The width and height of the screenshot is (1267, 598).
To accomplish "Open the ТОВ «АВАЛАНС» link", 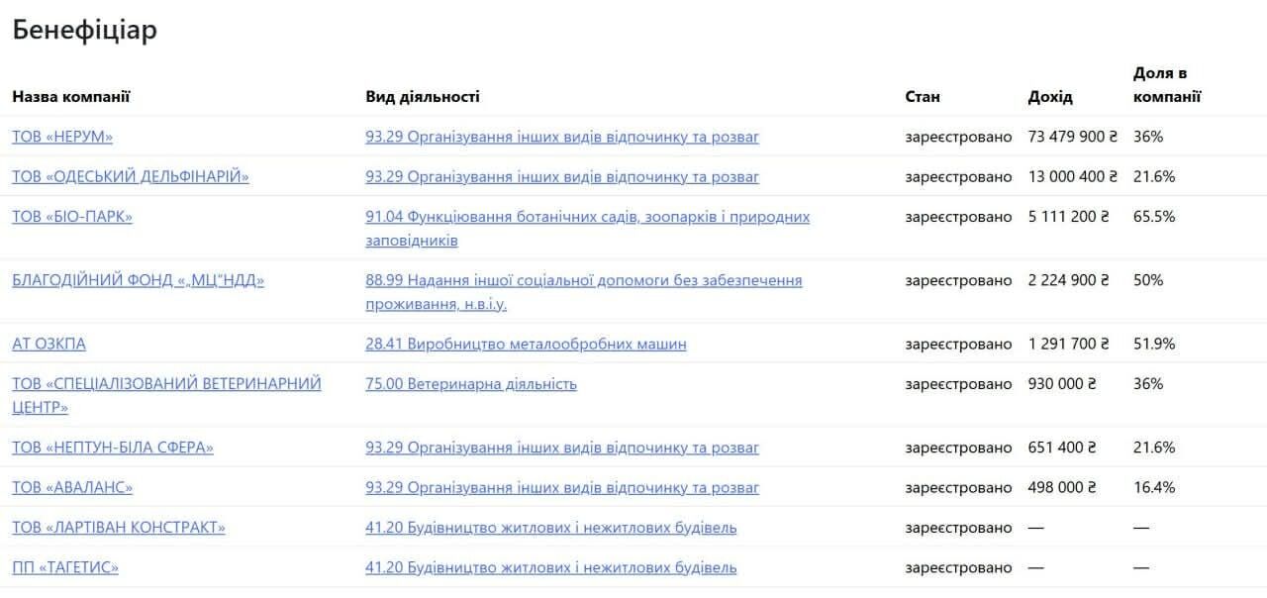I will [72, 487].
